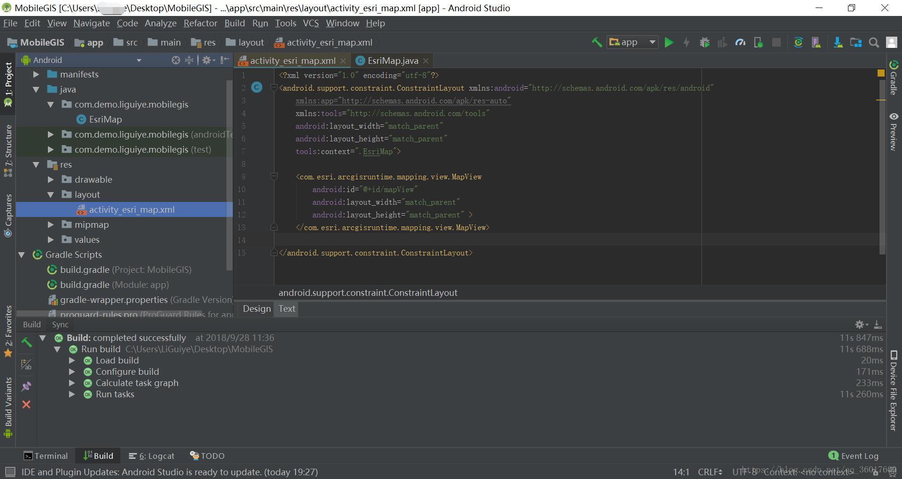The width and height of the screenshot is (902, 479).
Task: Toggle the Preview side panel
Action: 894,131
